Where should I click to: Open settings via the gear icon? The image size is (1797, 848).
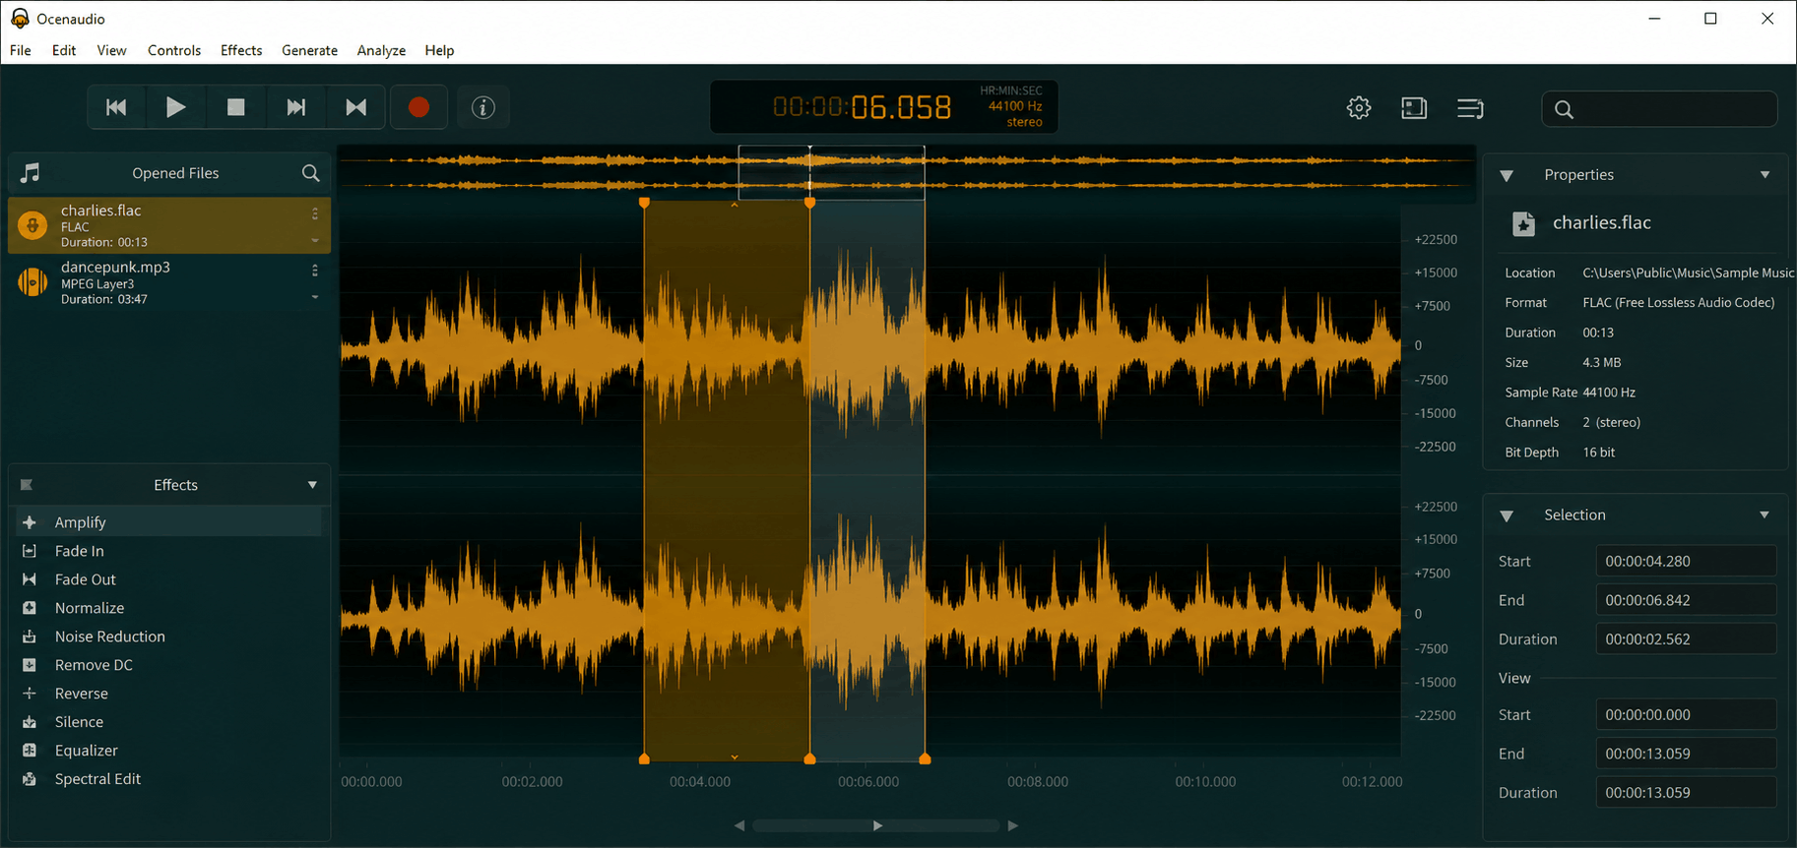[x=1359, y=108]
